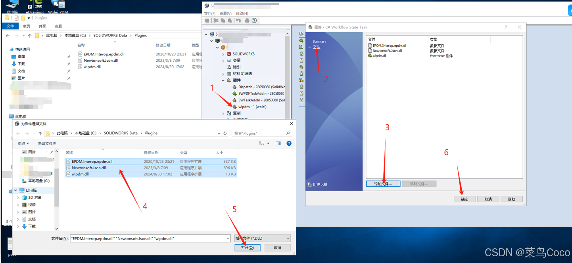
Task: Click 取消 in file chooser dialog
Action: (x=278, y=248)
